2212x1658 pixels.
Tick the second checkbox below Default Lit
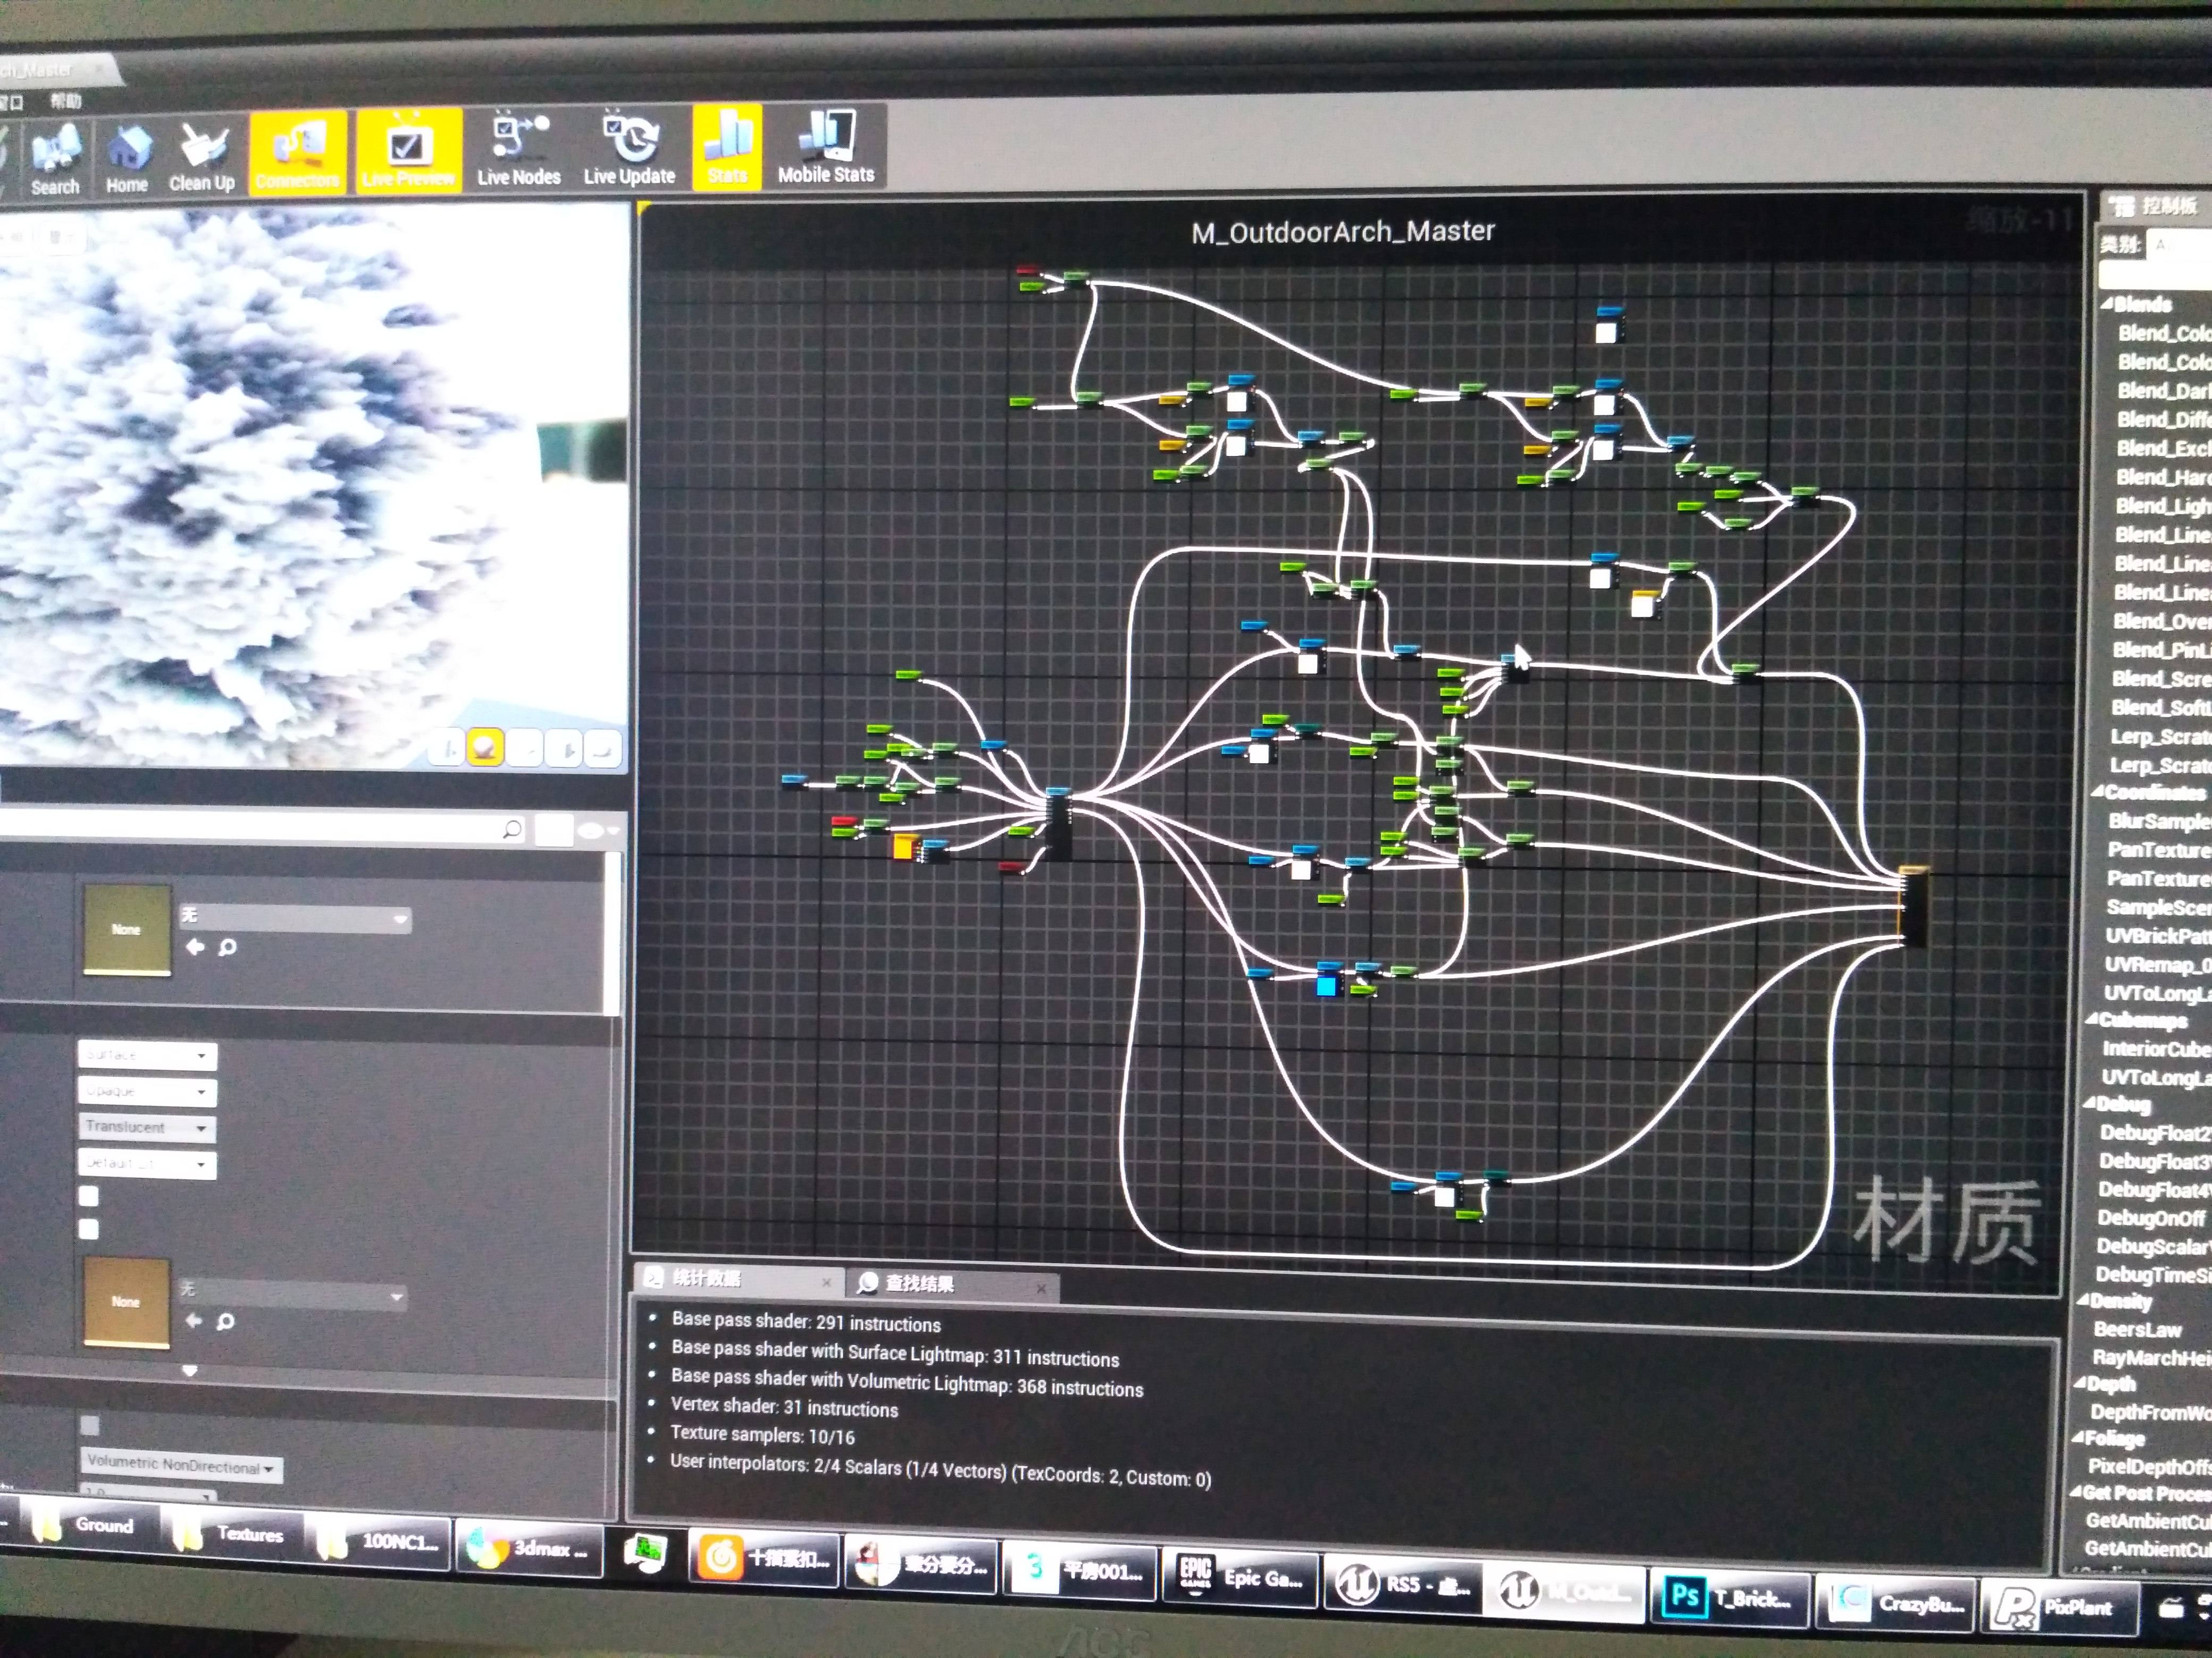(x=89, y=1228)
